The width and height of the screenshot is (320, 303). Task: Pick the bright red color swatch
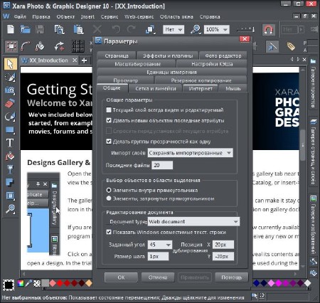tap(60, 283)
